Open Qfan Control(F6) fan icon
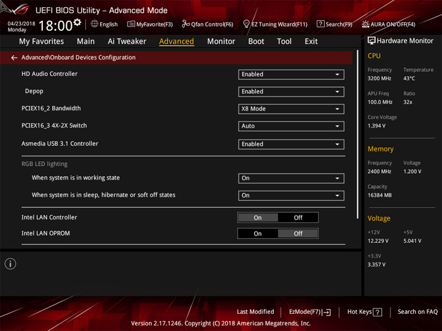Viewport: 442px width, 331px height. pos(185,24)
